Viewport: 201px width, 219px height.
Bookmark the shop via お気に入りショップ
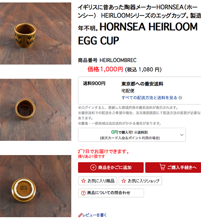pyautogui.click(x=140, y=181)
